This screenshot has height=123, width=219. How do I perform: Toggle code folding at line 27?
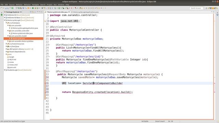point(49,57)
